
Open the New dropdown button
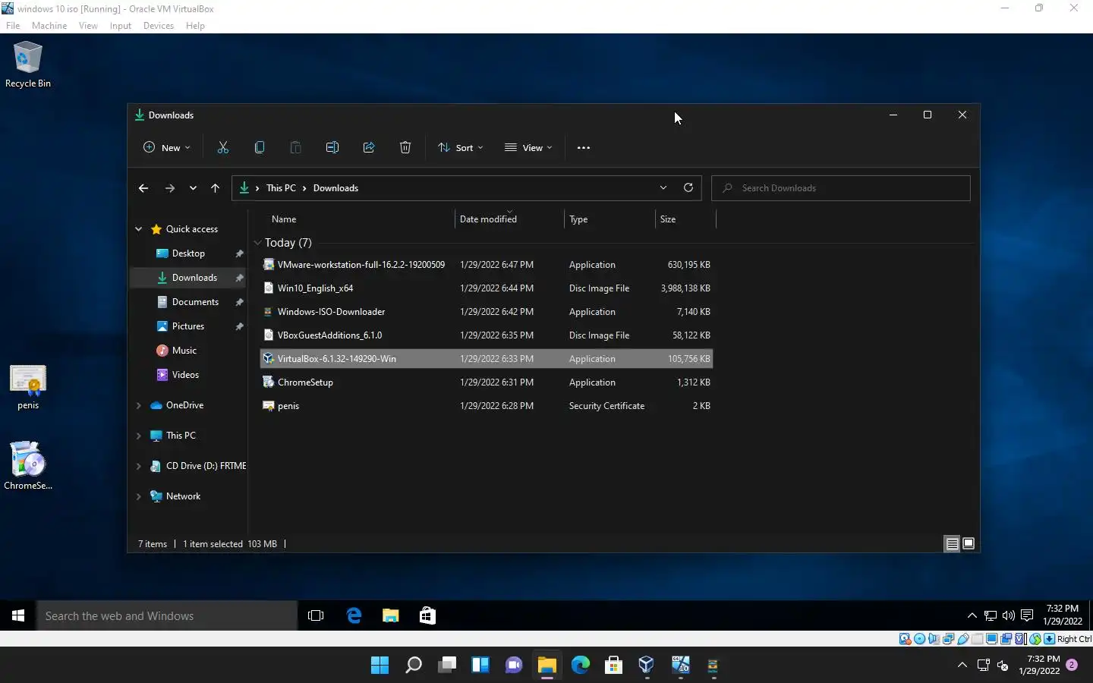pyautogui.click(x=167, y=148)
